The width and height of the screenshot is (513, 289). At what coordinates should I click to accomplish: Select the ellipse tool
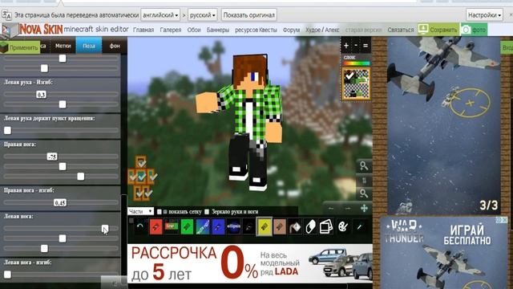point(233,226)
